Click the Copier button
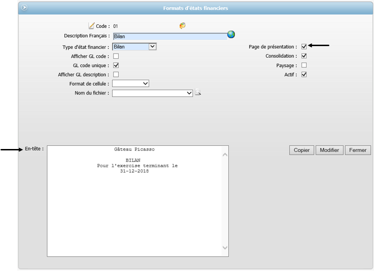374x271 pixels. 302,150
